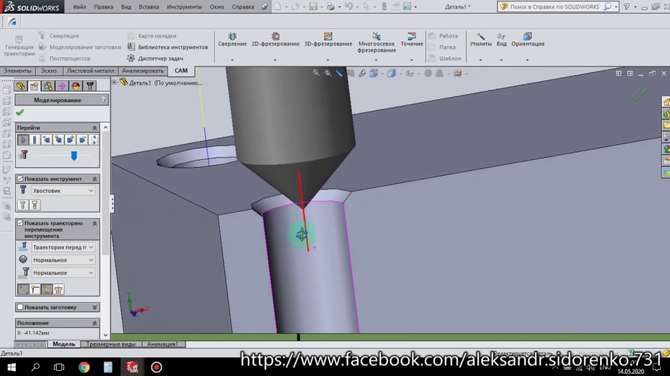Toggle the tool holder display button

[58, 289]
